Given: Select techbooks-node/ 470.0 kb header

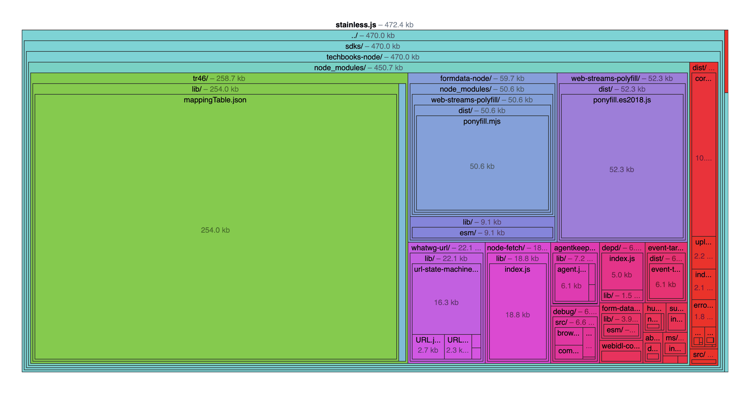Looking at the screenshot, I should tap(373, 57).
